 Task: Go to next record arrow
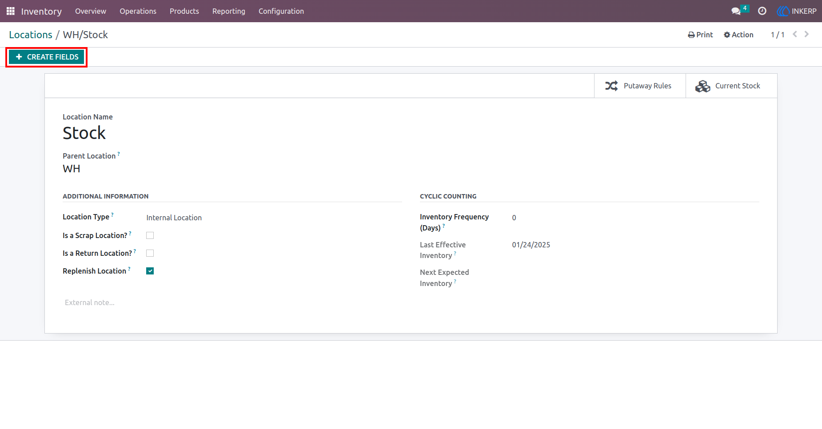(x=806, y=34)
